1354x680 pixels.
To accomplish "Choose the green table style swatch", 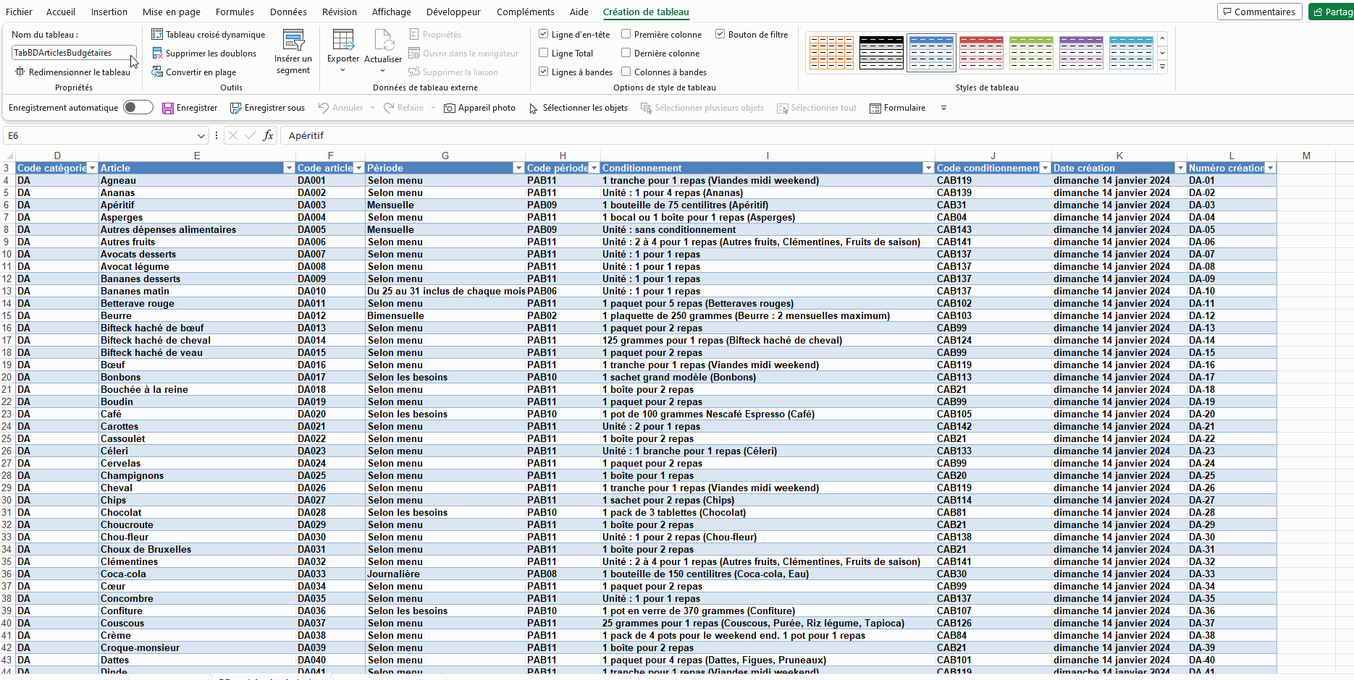I will pyautogui.click(x=1031, y=52).
